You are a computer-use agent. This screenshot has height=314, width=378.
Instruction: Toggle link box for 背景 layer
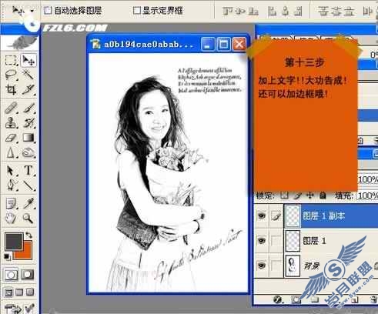(x=276, y=266)
